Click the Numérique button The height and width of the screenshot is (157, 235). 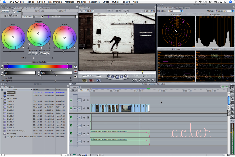pos(5,12)
